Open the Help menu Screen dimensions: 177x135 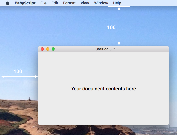[x=117, y=3]
